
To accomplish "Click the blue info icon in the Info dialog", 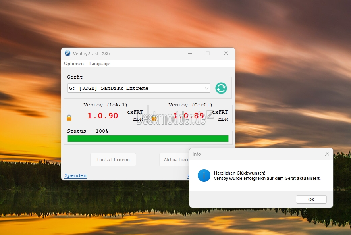I will coord(204,175).
